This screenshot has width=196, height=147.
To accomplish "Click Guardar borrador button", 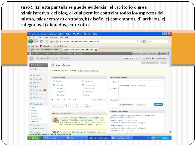I will coord(126,104).
